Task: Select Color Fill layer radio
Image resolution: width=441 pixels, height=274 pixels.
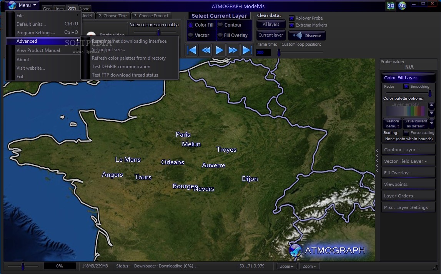Action: point(190,25)
